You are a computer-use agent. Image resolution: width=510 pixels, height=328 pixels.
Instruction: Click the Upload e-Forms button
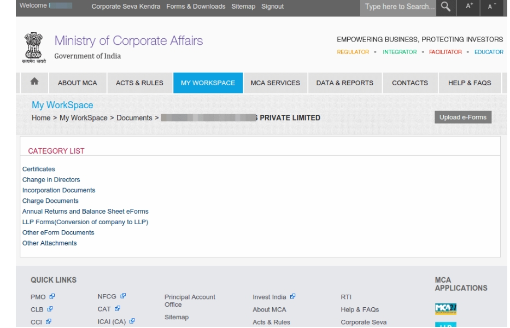(x=463, y=117)
